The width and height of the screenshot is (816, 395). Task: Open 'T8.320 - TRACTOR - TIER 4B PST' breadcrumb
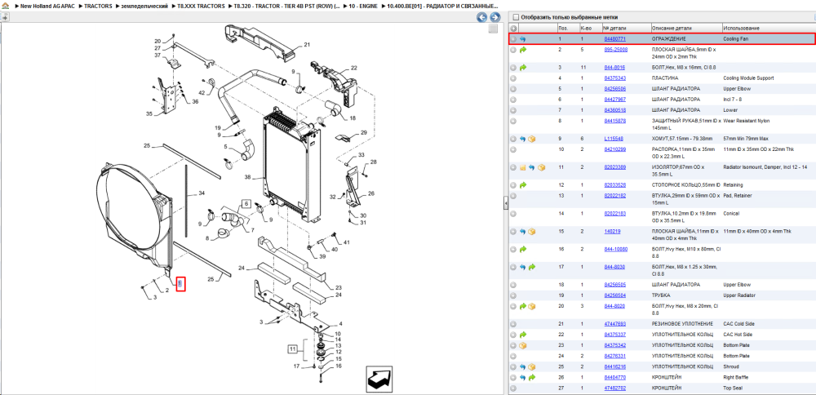click(286, 6)
